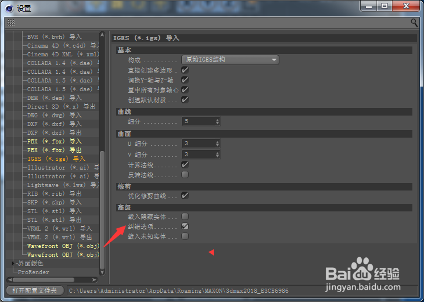This screenshot has width=424, height=302.
Task: Click the 修剪 section header
Action: [x=264, y=186]
